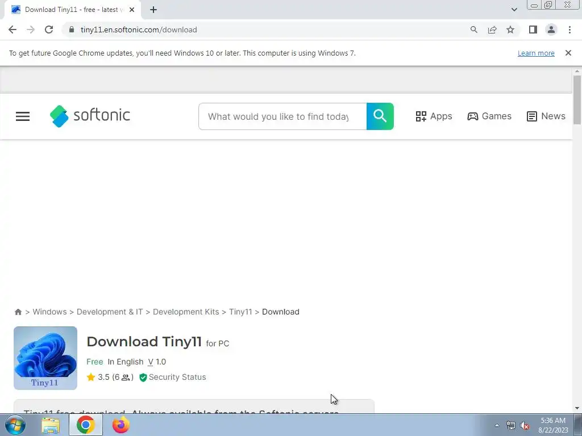Click the browser forward arrow
The image size is (582, 436).
(x=31, y=30)
